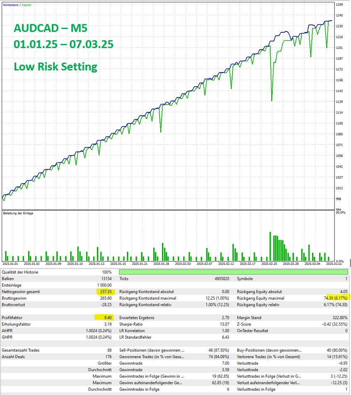The image size is (351, 395).
Task: Select the value 3 (-12.25)
Action: [x=339, y=376]
